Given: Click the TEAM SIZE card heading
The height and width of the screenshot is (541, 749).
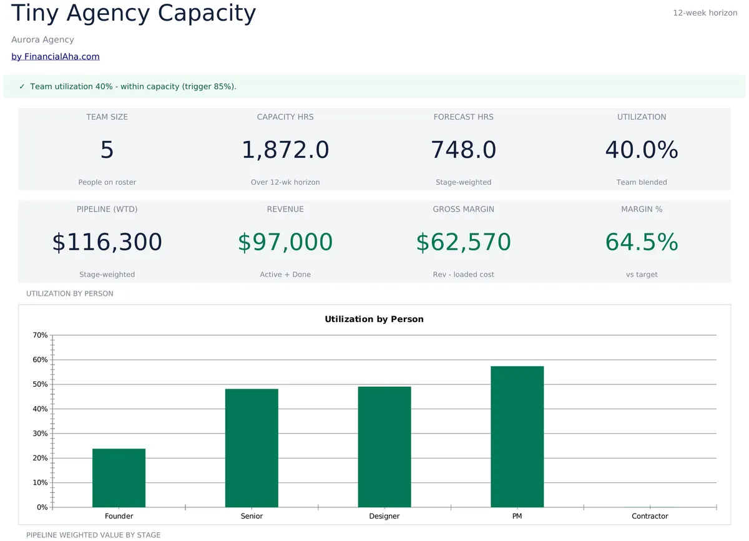Looking at the screenshot, I should [107, 117].
